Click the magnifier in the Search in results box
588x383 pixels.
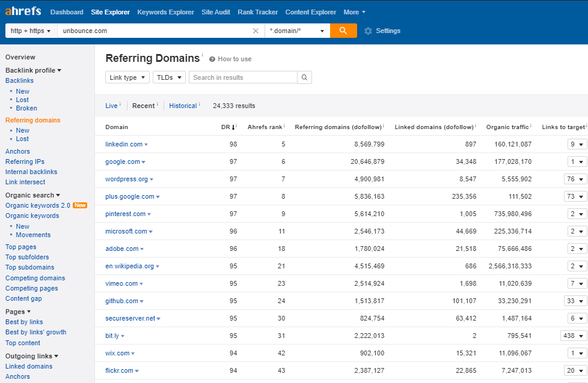click(x=304, y=77)
